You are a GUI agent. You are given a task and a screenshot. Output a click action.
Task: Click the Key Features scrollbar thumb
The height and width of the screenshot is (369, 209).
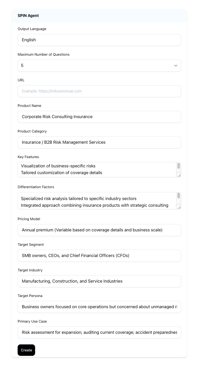click(x=179, y=166)
